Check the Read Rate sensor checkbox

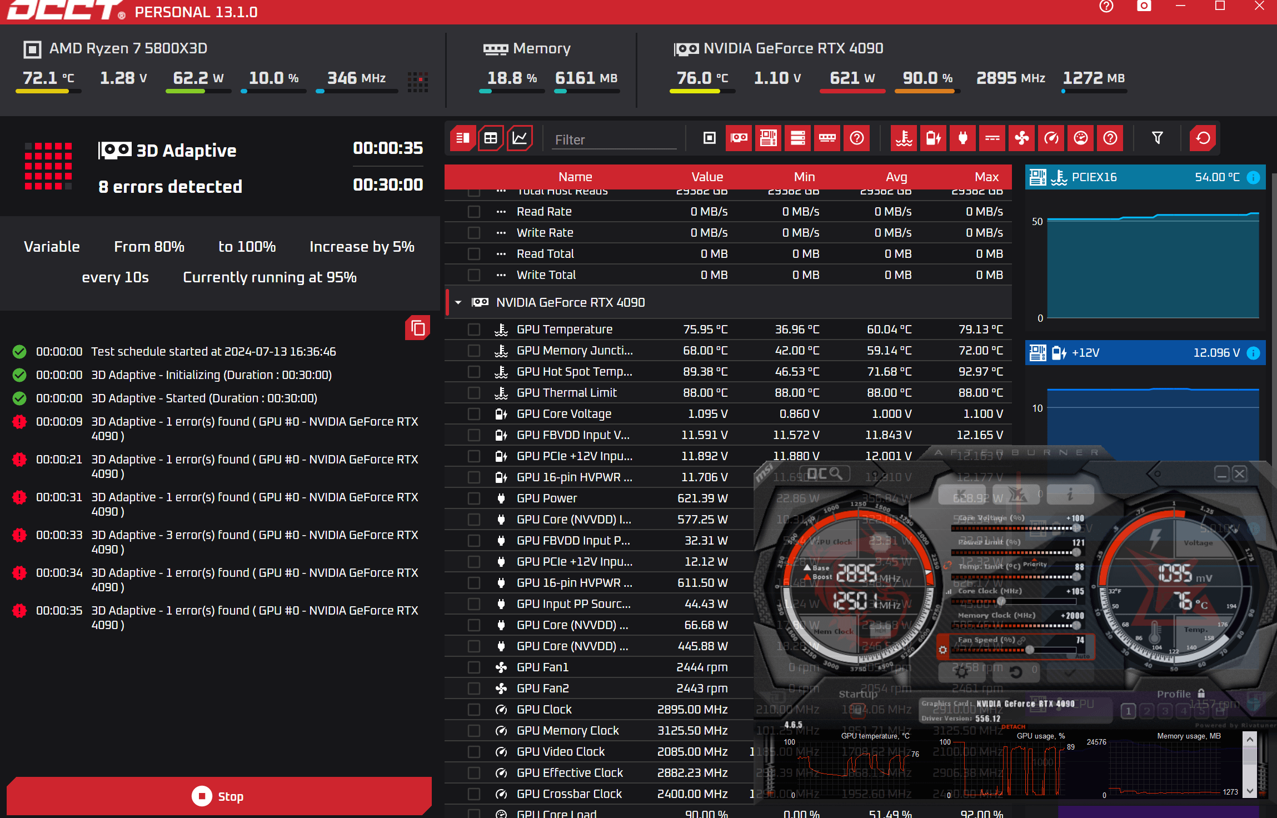pos(474,212)
